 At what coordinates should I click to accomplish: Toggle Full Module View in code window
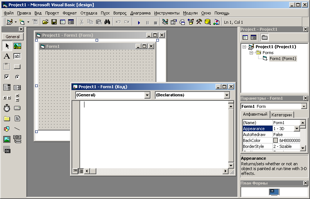click(x=81, y=171)
